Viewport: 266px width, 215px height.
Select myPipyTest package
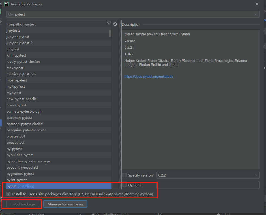(x=59, y=87)
